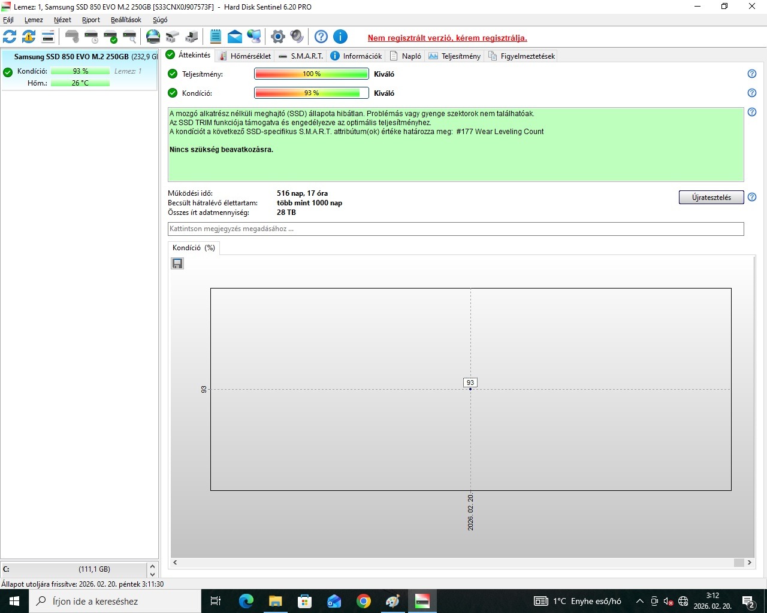Click the Kattintson megjegyzés megadásához comment field
This screenshot has height=613, width=767.
(x=455, y=229)
